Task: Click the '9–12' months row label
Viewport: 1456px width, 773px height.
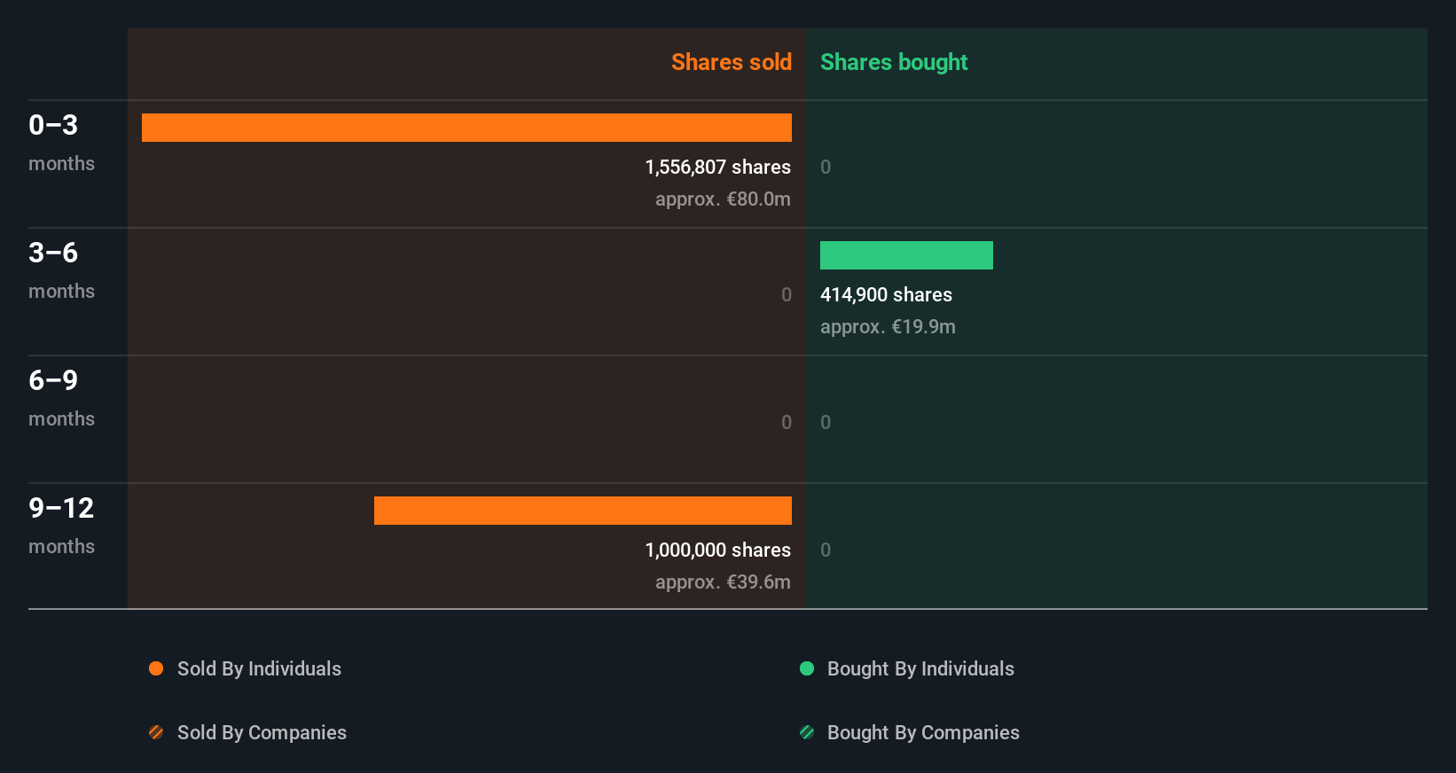Action: (x=61, y=508)
